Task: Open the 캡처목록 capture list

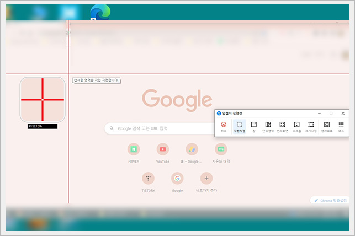Action: point(327,127)
